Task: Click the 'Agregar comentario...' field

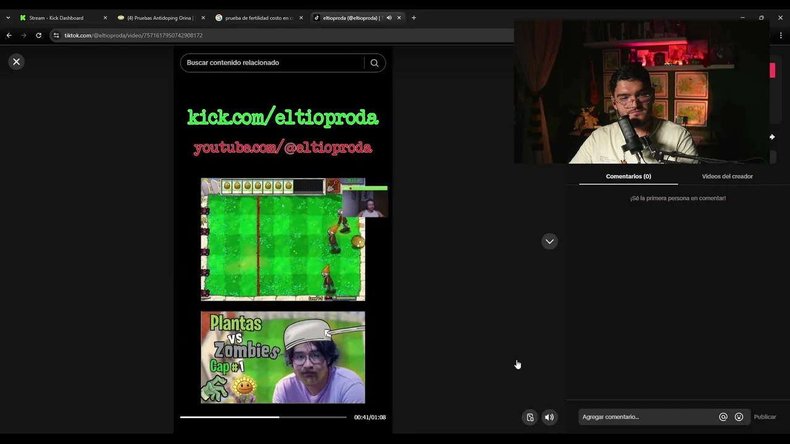Action: pyautogui.click(x=648, y=417)
